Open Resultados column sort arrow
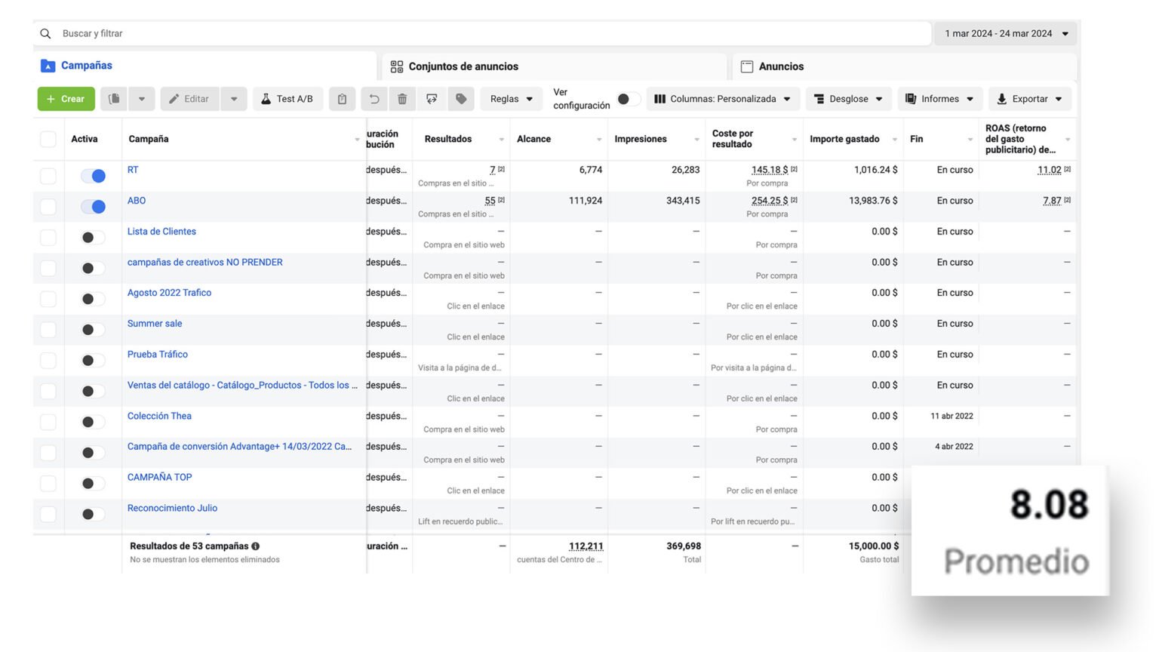Image resolution: width=1159 pixels, height=652 pixels. (x=502, y=140)
